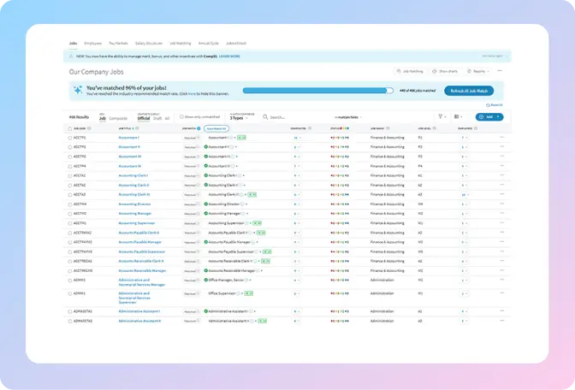The width and height of the screenshot is (575, 390).
Task: Click the green matched checkmark for Accountant II
Action: [207, 147]
